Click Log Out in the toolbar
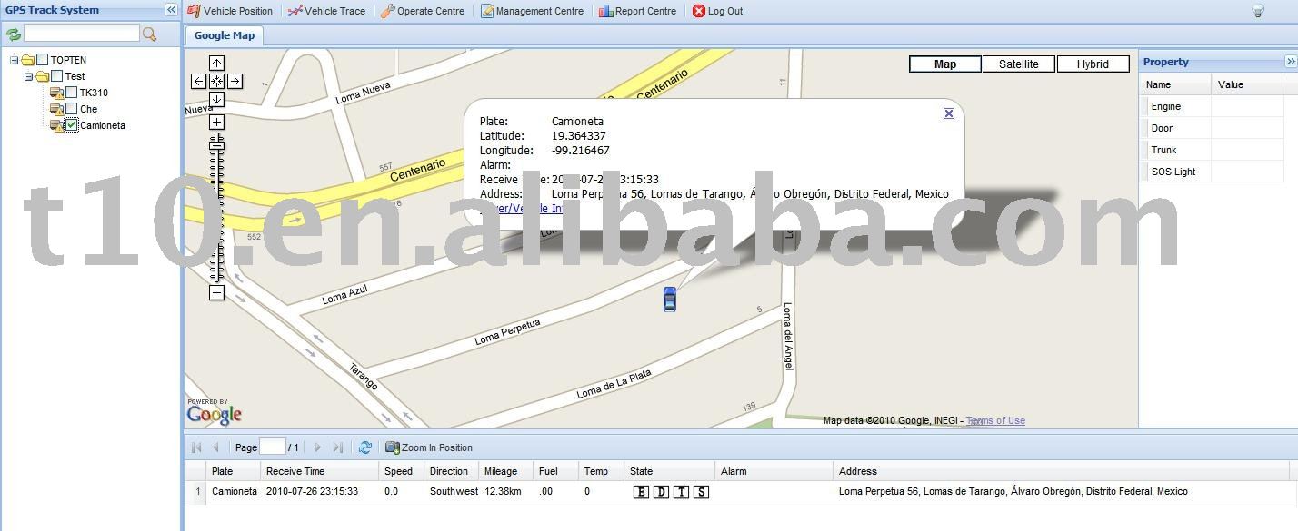This screenshot has width=1298, height=531. [717, 11]
